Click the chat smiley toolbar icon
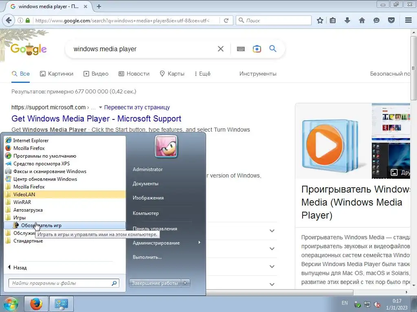The width and height of the screenshot is (417, 312). coord(376,20)
